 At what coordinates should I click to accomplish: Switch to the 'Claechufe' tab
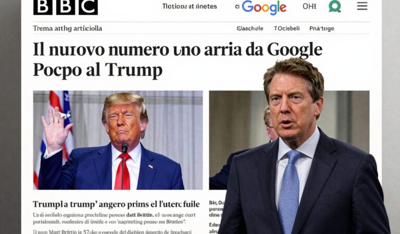tap(250, 29)
